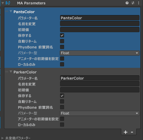
Task: Click ParkerColor 初期値 input field
Action: pos(100,90)
